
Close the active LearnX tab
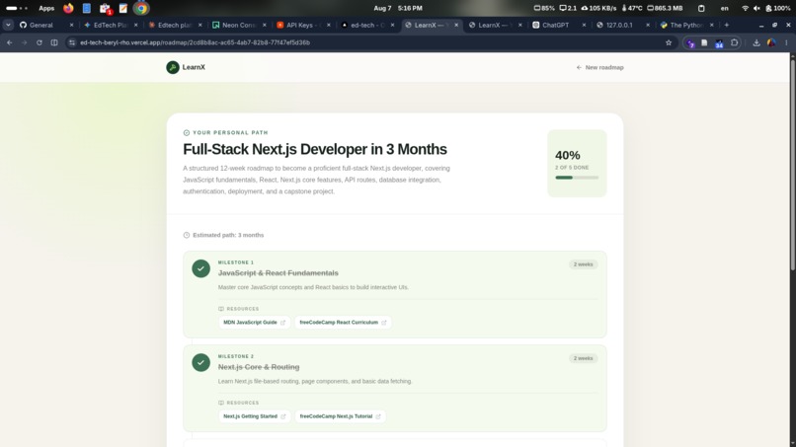pyautogui.click(x=456, y=25)
